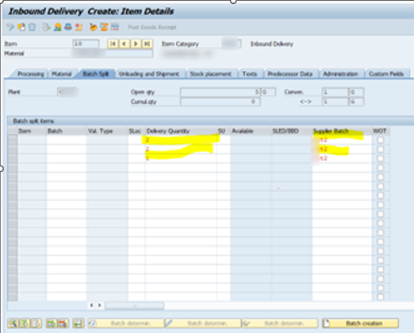
Task: Go to next item arrow button
Action: [x=136, y=44]
